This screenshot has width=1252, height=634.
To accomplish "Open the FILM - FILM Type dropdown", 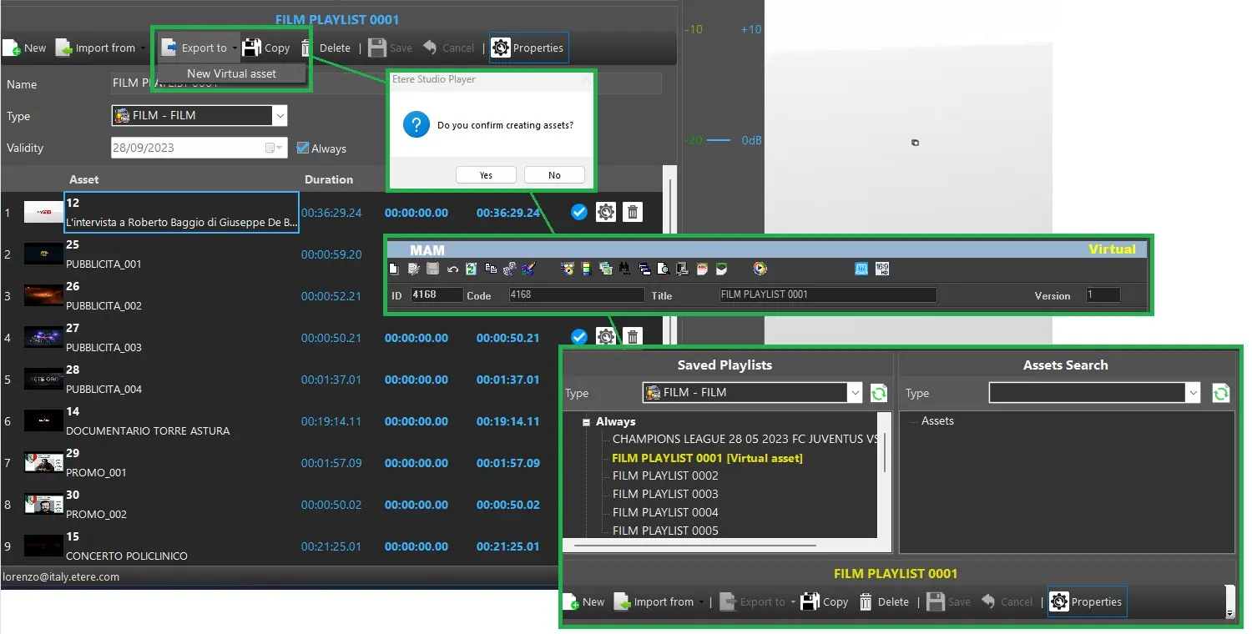I will point(280,116).
